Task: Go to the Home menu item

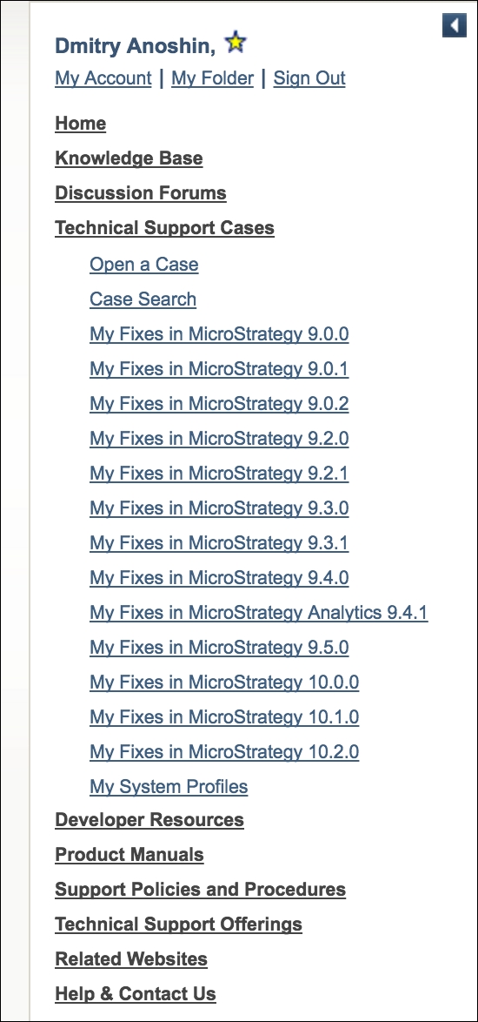Action: (81, 124)
